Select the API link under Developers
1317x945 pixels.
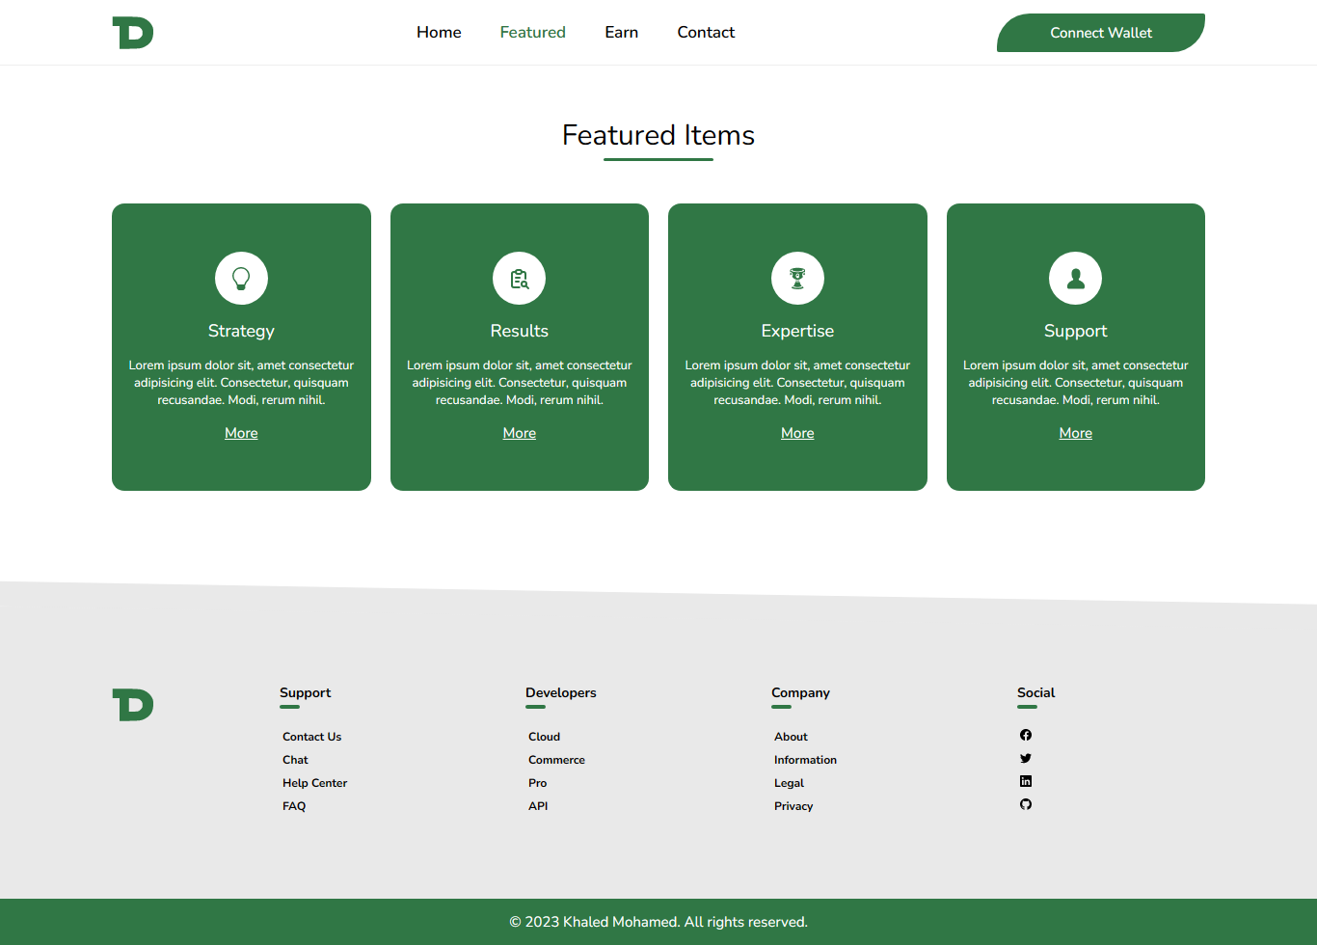click(x=538, y=805)
